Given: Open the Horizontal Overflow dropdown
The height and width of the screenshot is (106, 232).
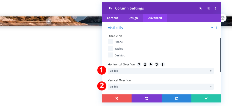Looking at the screenshot, I should tap(161, 71).
